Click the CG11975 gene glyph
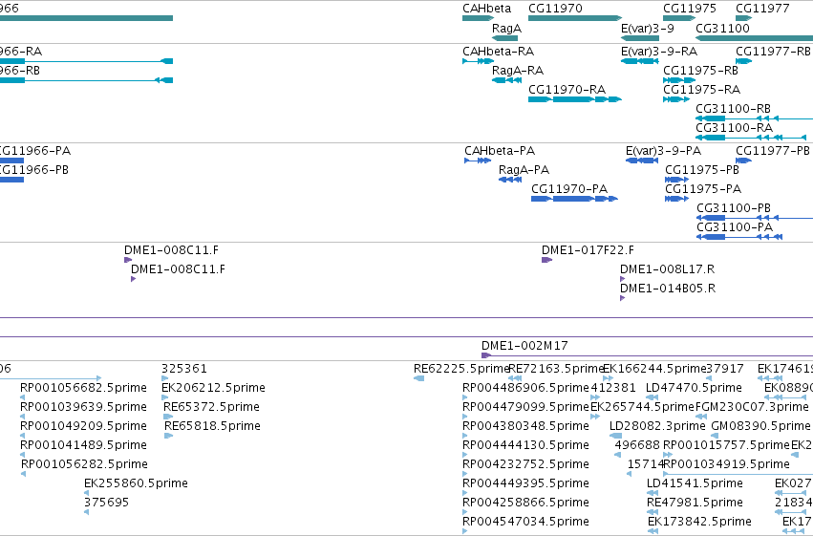 (x=679, y=18)
